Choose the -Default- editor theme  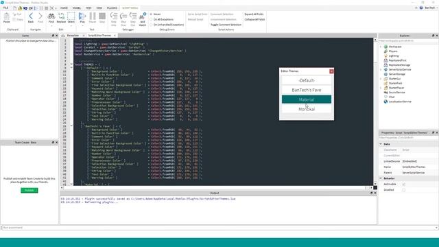307,80
